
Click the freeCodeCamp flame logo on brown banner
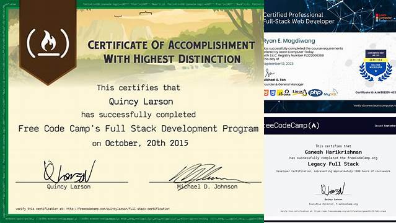48,43
